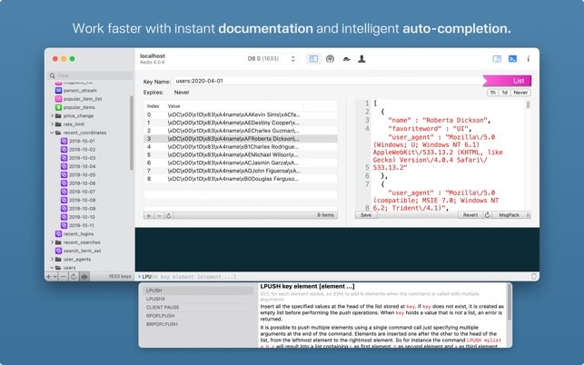Image resolution: width=584 pixels, height=365 pixels.
Task: Click the add list item plus button
Action: (x=149, y=215)
